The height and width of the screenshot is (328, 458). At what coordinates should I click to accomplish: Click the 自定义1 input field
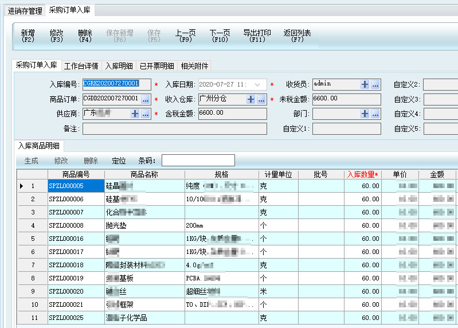(347, 129)
